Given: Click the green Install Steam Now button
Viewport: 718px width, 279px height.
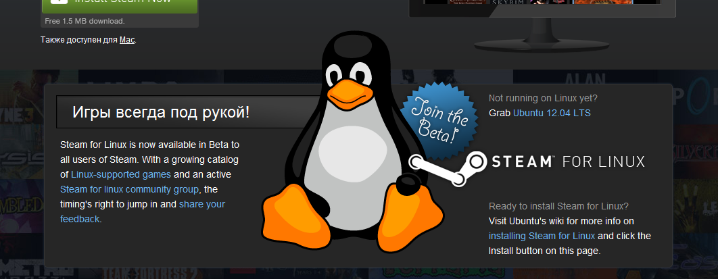Looking at the screenshot, I should tap(120, 6).
